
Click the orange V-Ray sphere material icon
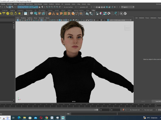[50, 14]
